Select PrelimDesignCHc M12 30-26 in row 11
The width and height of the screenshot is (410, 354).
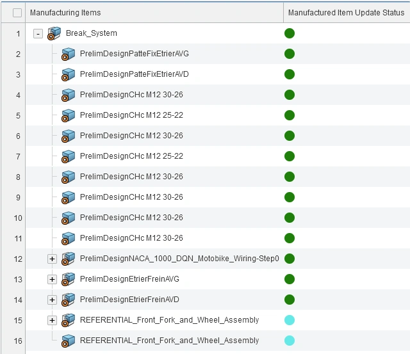[x=131, y=237]
